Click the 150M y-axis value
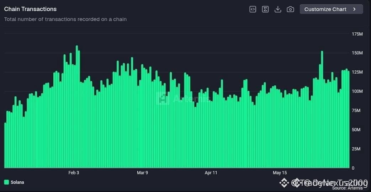Viewport: 371px width, 192px height. 357,53
